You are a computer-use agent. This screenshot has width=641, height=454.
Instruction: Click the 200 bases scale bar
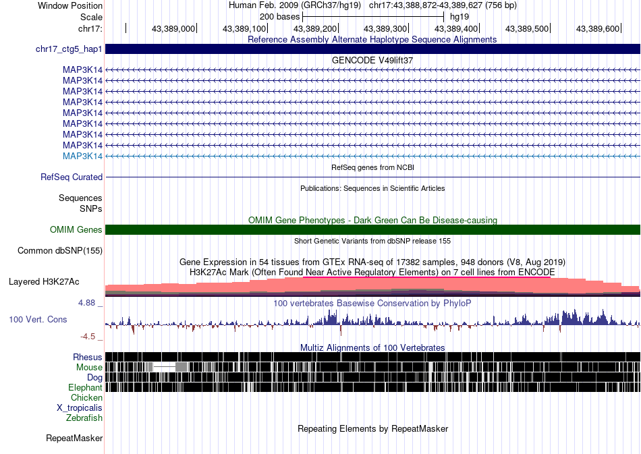pyautogui.click(x=373, y=17)
